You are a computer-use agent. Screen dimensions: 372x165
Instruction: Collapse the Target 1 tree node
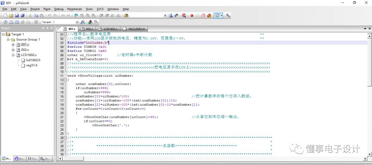3,34
